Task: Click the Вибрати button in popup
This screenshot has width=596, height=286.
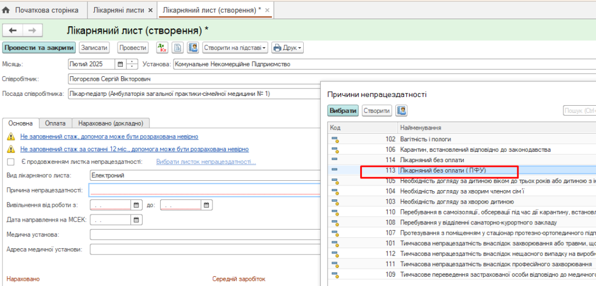Action: pos(343,110)
